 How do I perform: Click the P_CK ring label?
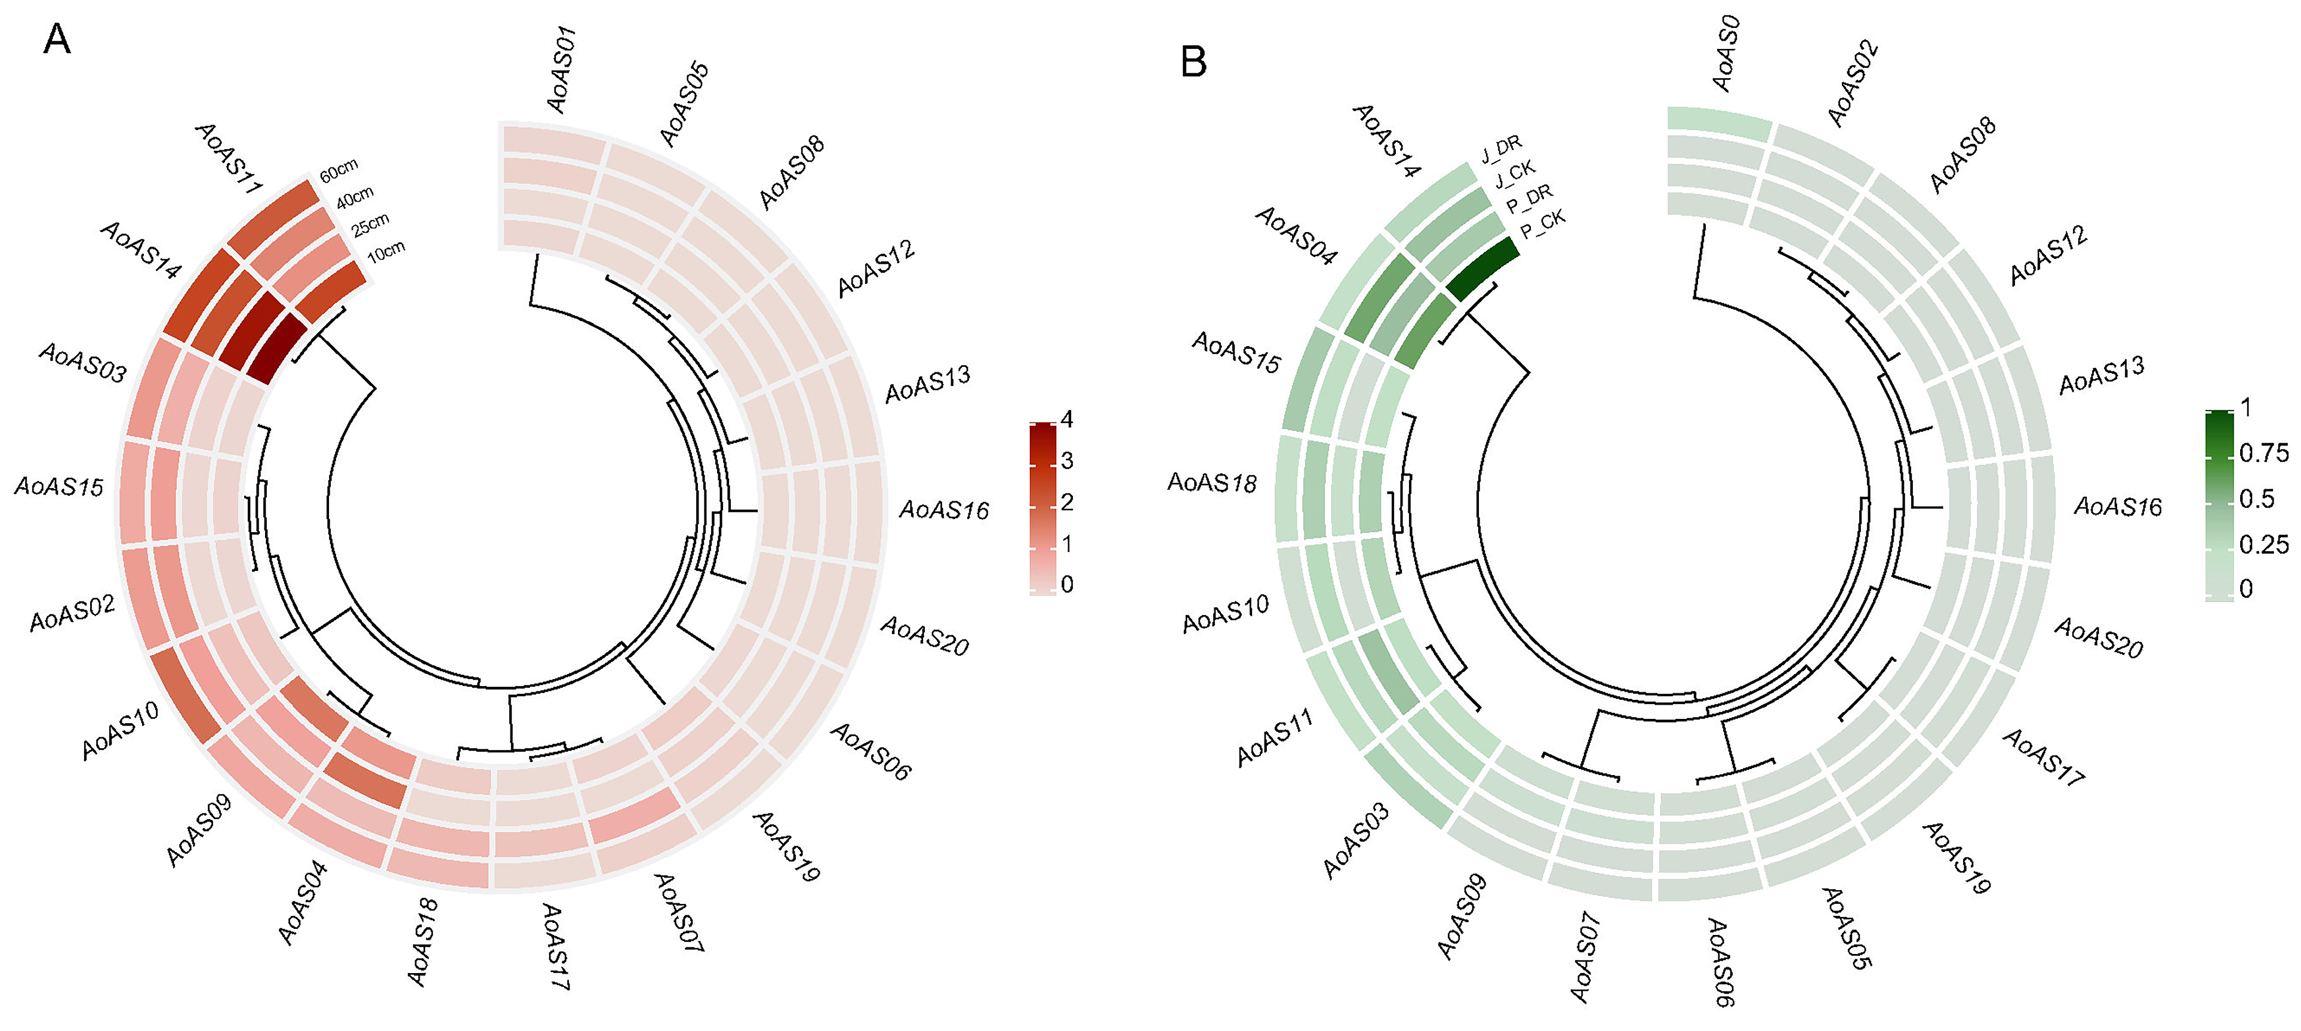coord(1543,224)
